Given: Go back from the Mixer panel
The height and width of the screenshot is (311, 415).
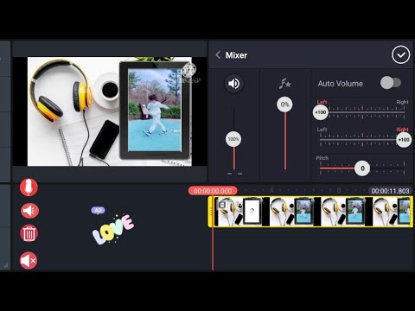Looking at the screenshot, I should [x=218, y=55].
